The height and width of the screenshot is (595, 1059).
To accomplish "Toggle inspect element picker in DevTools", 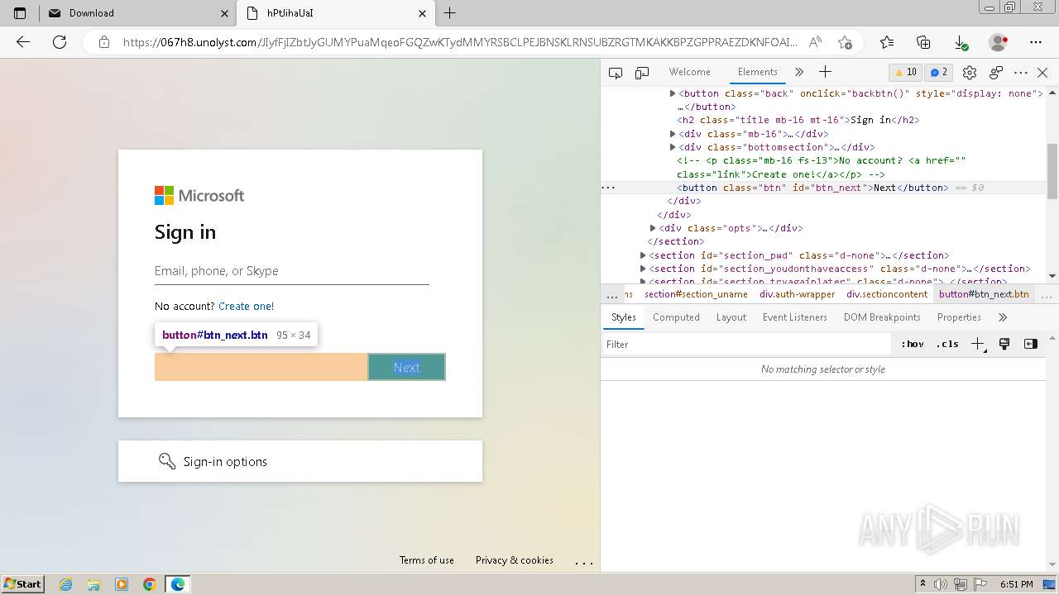I will 616,73.
